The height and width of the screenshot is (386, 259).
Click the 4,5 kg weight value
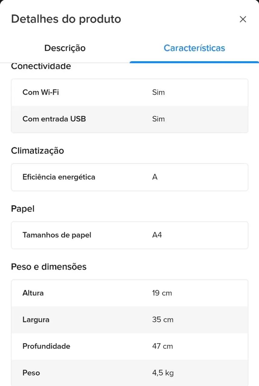click(x=163, y=373)
